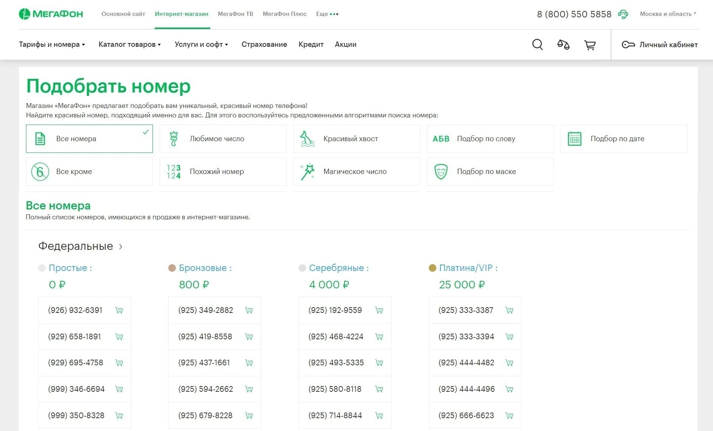713x431 pixels.
Task: Select Подбор по слову option
Action: tap(490, 139)
